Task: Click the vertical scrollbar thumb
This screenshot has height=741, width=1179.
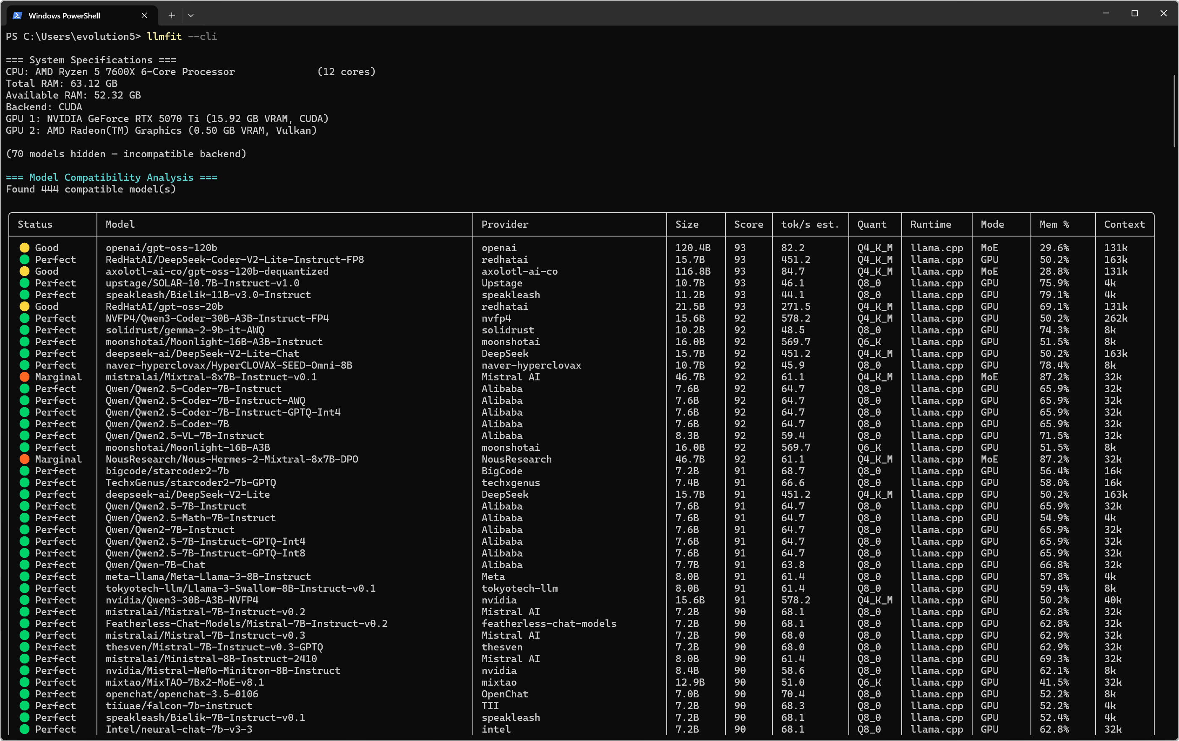Action: [x=1174, y=110]
